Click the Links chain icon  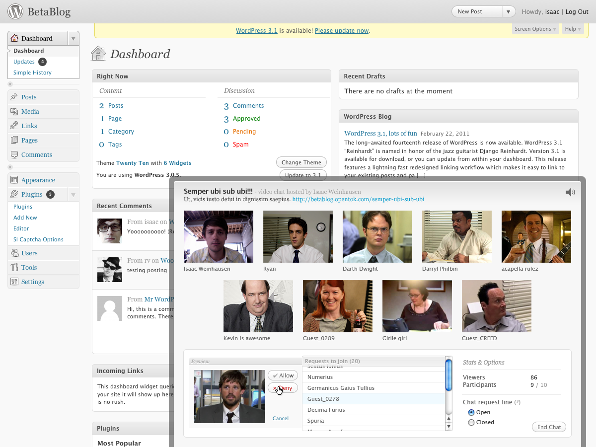pos(14,126)
